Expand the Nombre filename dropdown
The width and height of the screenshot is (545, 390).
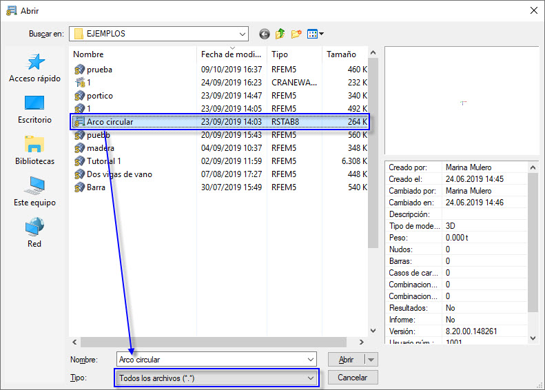pos(310,360)
